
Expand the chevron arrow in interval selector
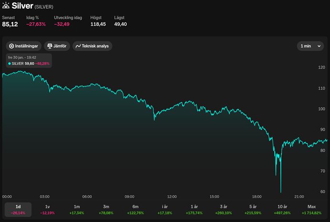(319, 46)
